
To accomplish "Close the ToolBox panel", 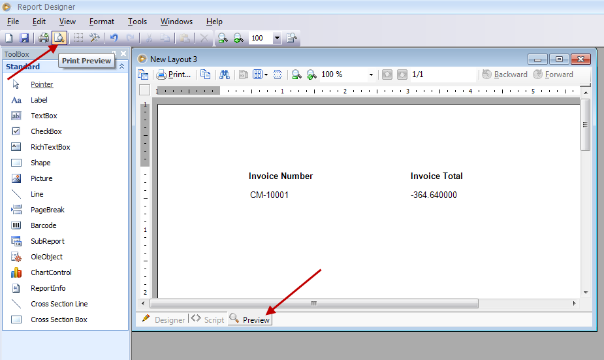I will click(x=123, y=54).
